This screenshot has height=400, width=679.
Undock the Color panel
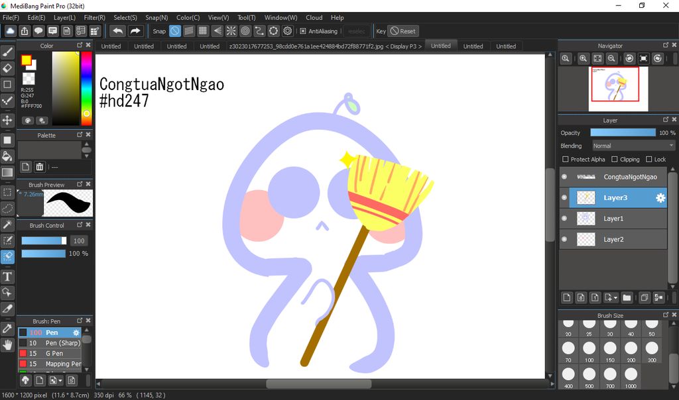(x=80, y=45)
